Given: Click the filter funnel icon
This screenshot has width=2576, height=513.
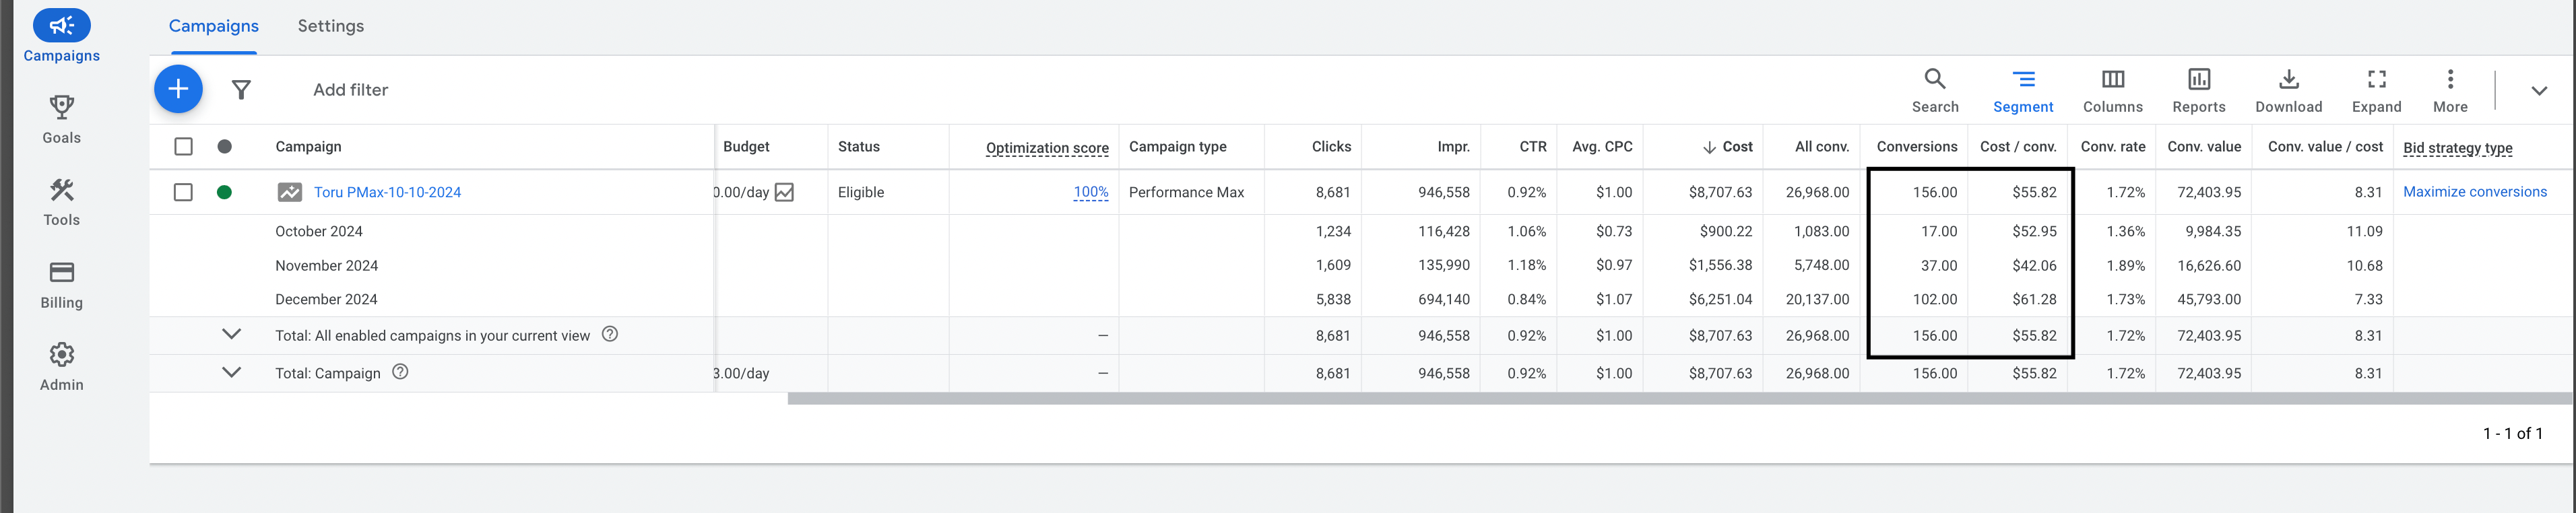Looking at the screenshot, I should pos(241,90).
